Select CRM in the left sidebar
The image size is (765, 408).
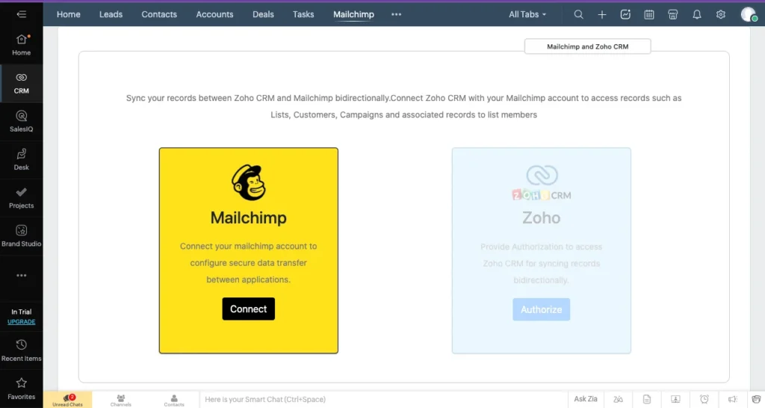21,84
